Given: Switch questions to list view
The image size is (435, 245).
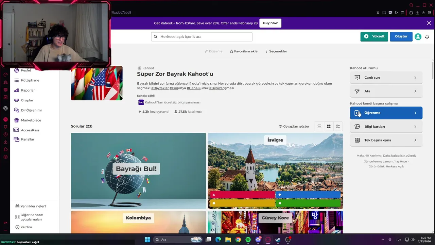Looking at the screenshot, I should (319, 126).
